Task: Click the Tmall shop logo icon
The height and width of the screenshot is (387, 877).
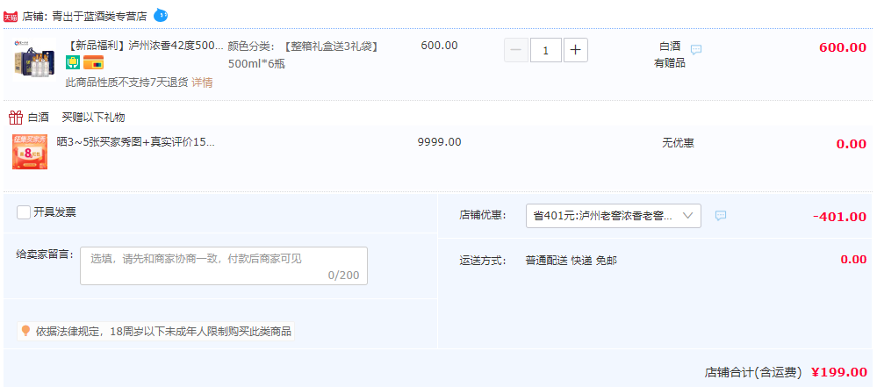Action: coord(11,16)
